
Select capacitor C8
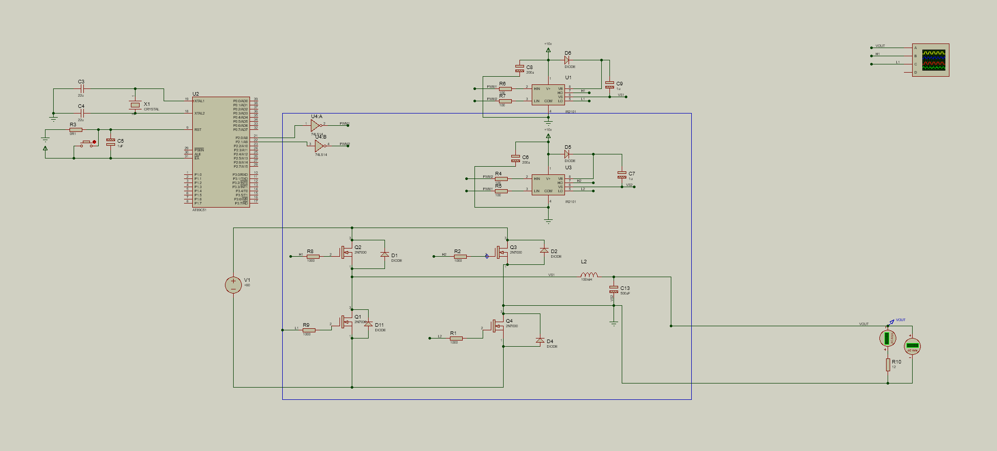(x=519, y=69)
